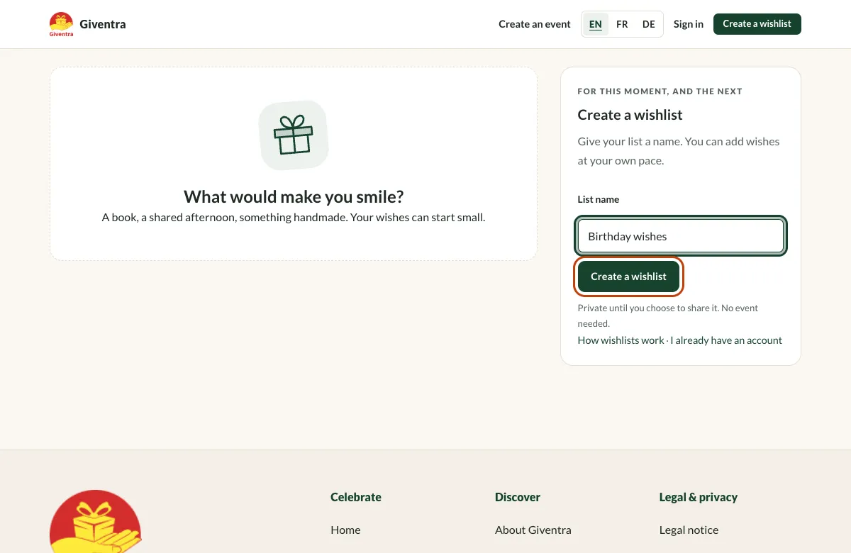Click the What would make you smile? heading
The image size is (851, 553).
294,196
